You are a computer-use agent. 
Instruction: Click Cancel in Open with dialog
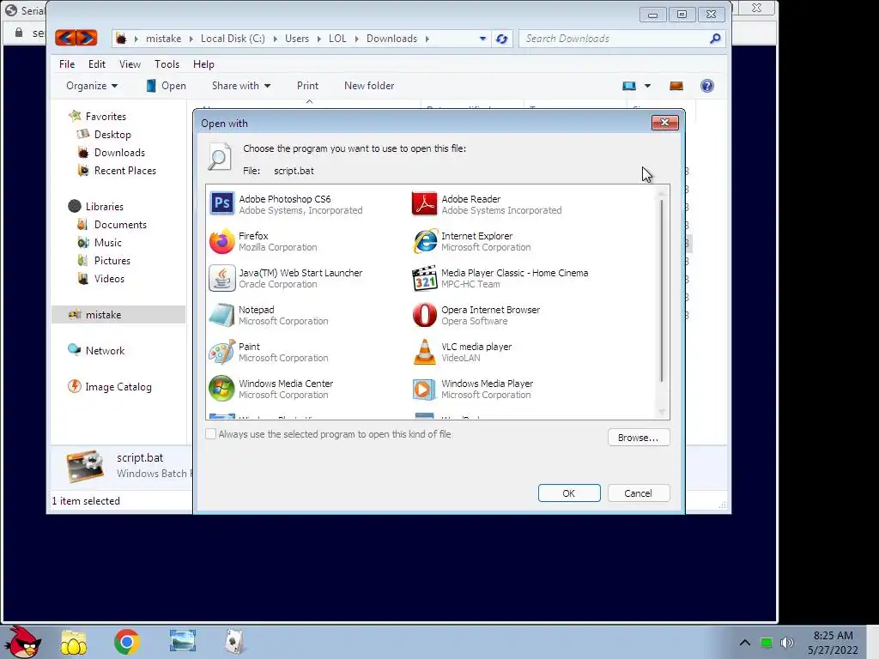tap(638, 493)
